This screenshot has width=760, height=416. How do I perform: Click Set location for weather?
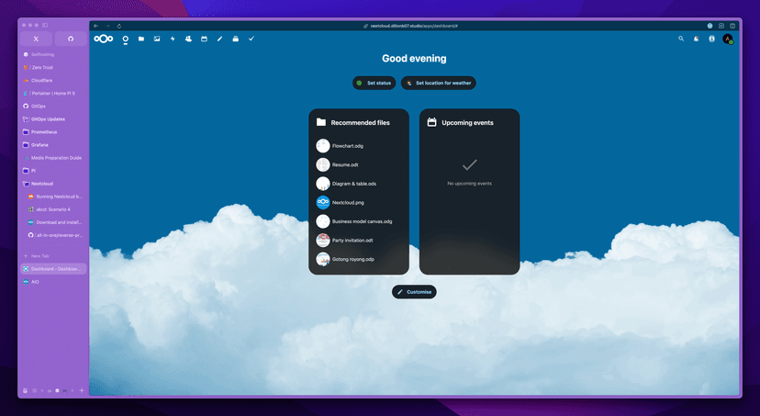click(438, 83)
